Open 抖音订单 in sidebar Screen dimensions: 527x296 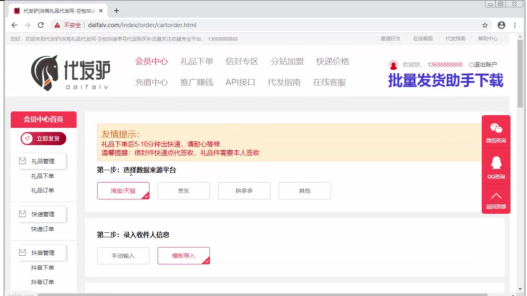42,282
